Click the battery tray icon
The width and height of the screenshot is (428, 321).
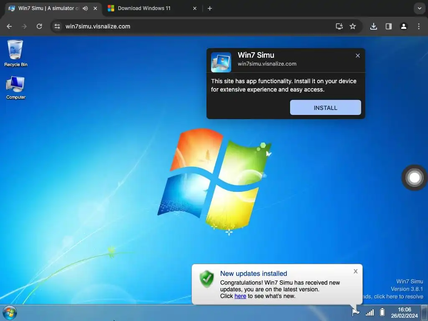382,312
